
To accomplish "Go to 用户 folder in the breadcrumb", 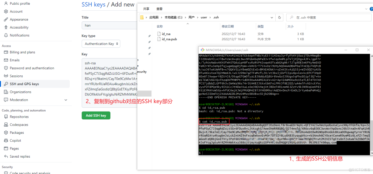I will point(192,17).
